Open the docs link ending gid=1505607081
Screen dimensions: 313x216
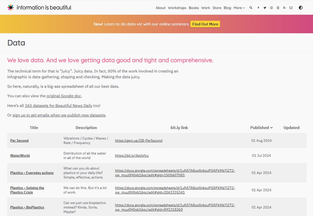click(175, 173)
